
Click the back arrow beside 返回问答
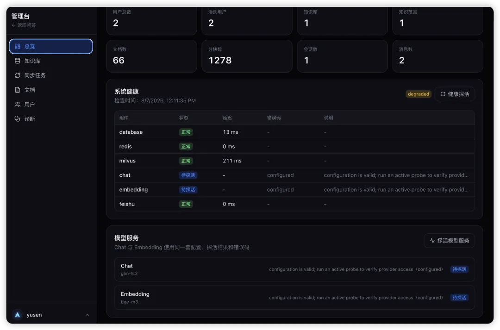[13, 25]
